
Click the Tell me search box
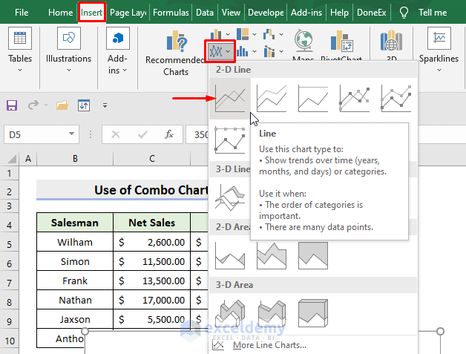pos(433,13)
